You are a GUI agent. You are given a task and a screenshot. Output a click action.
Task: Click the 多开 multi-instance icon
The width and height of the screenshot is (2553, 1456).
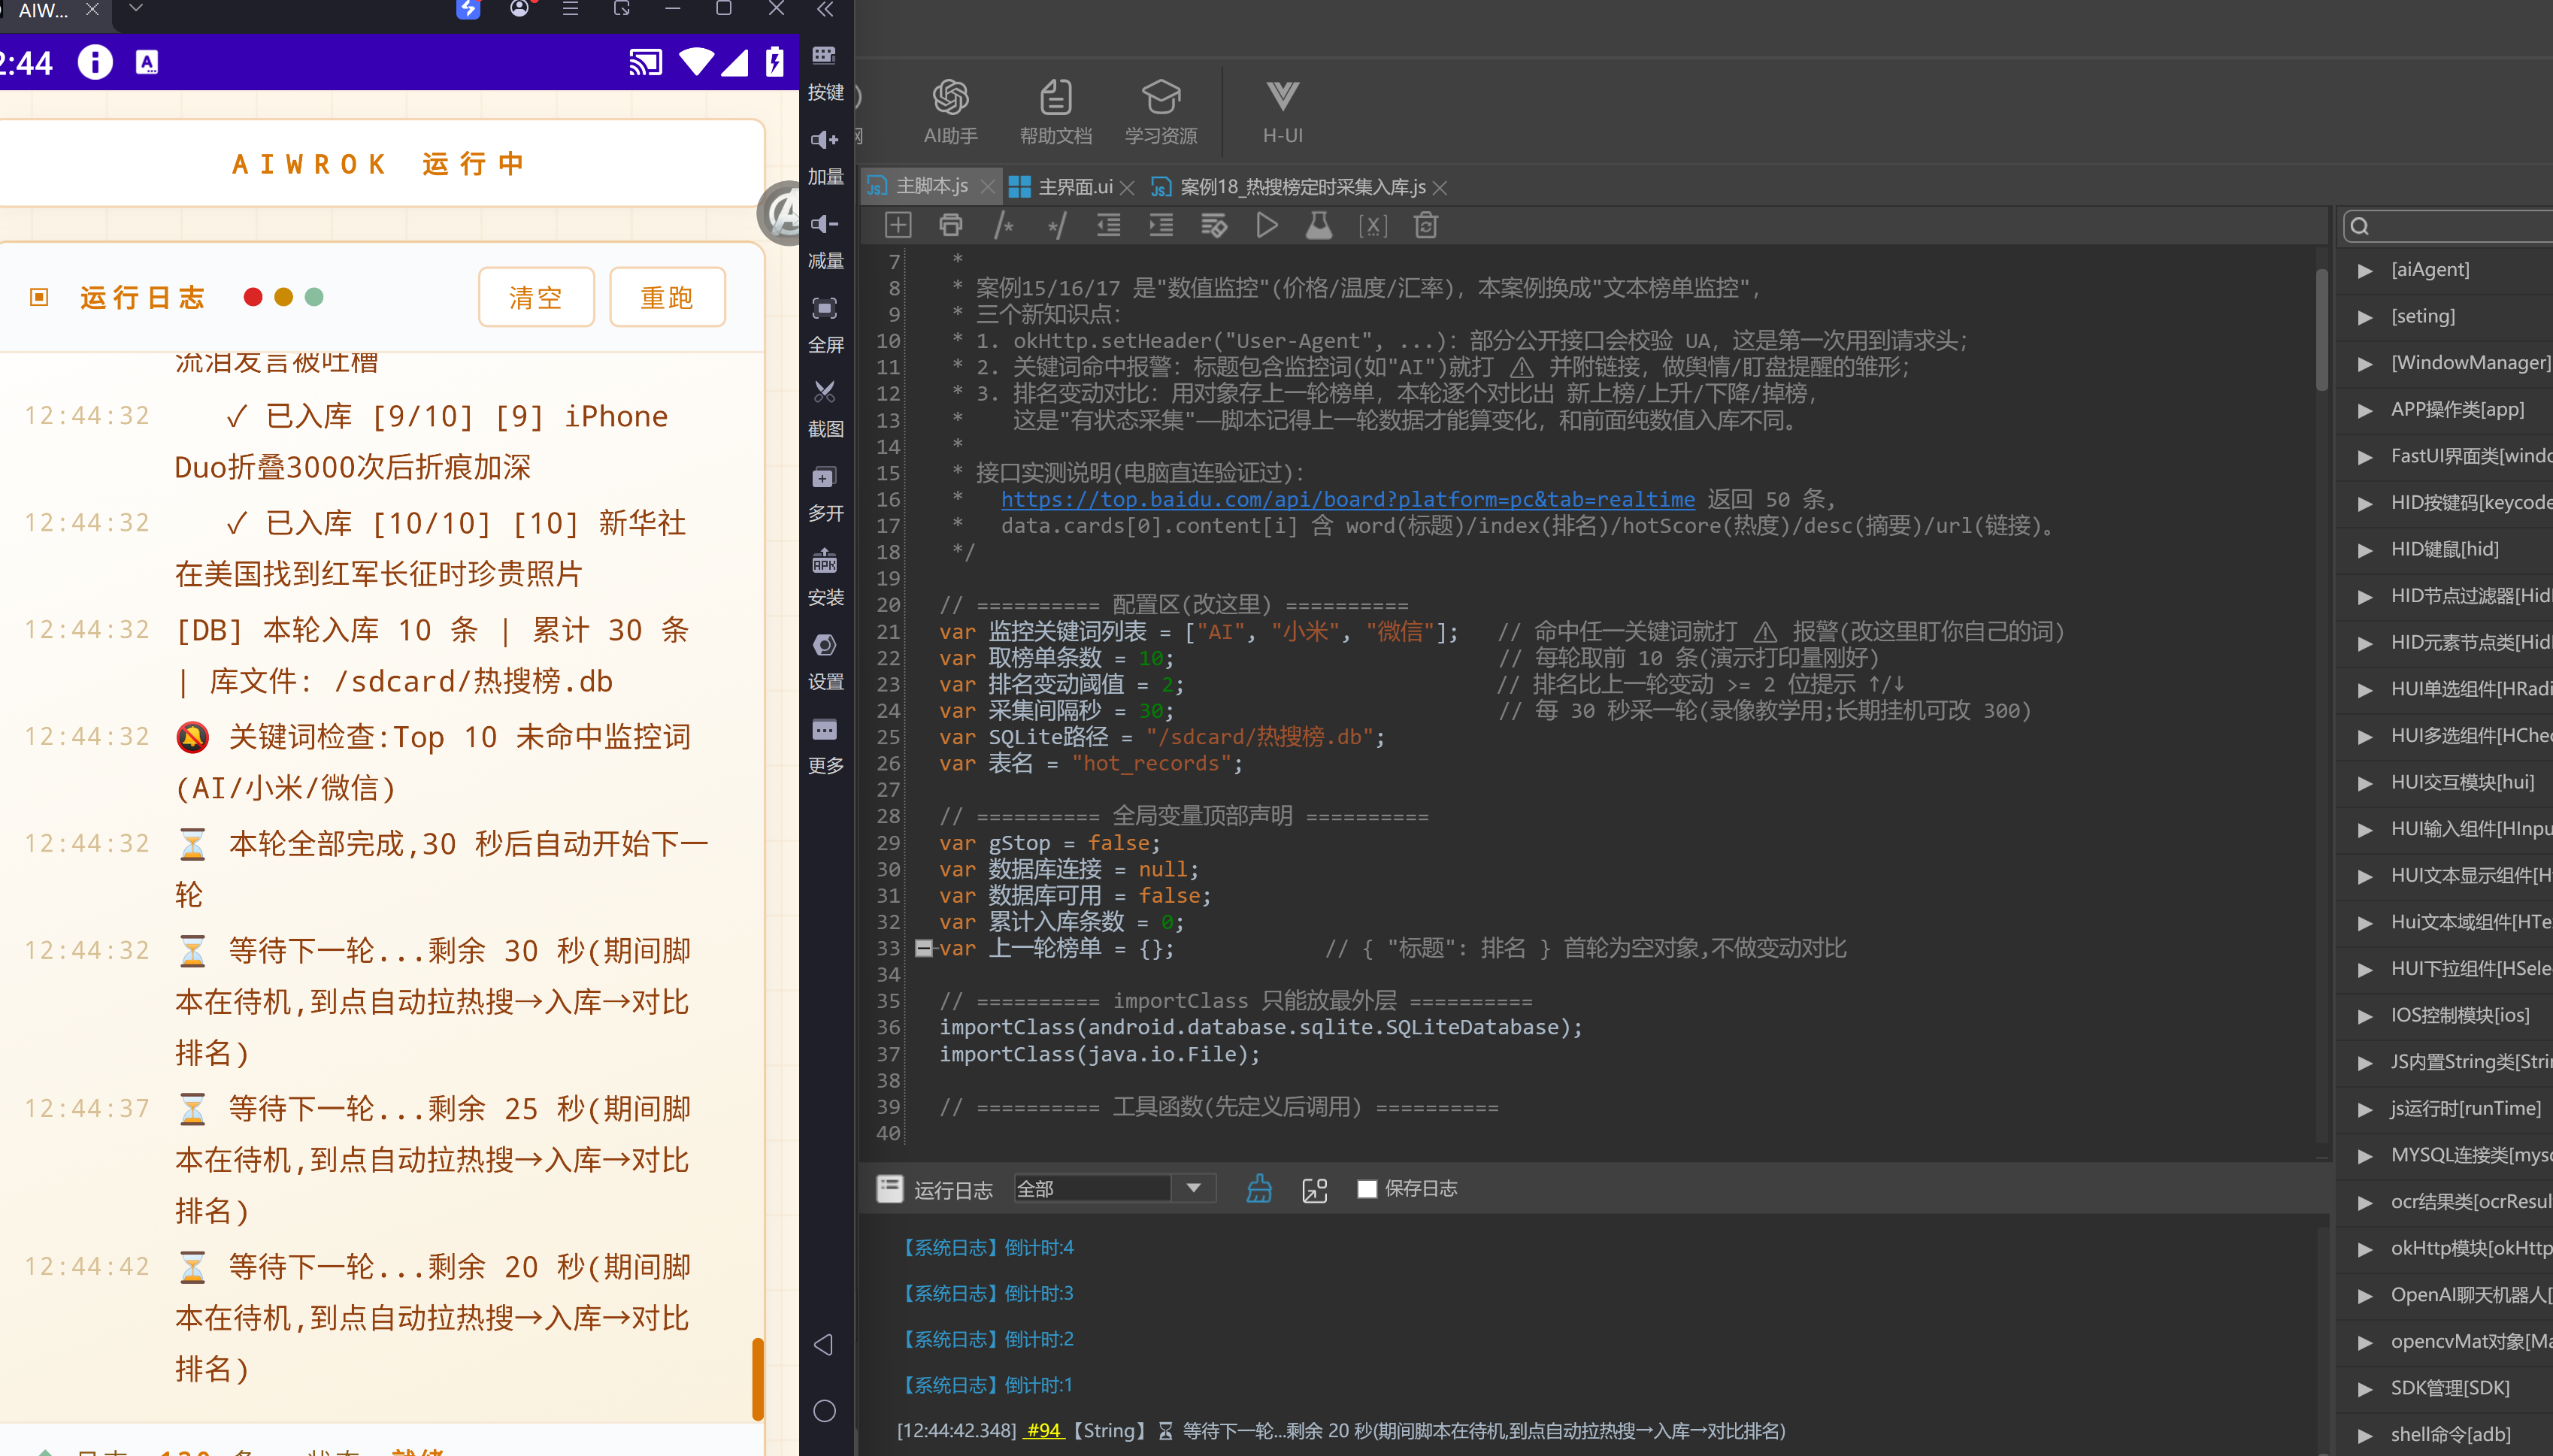825,493
